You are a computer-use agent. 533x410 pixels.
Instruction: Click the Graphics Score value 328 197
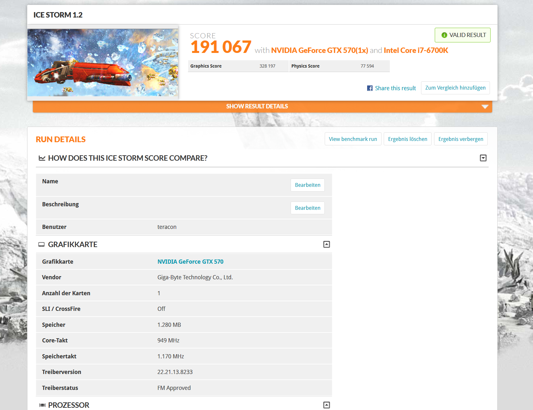point(267,66)
